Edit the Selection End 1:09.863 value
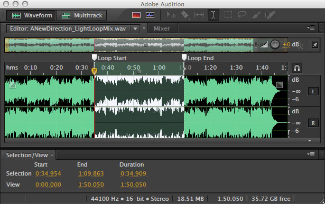This screenshot has width=325, height=204. pos(91,173)
